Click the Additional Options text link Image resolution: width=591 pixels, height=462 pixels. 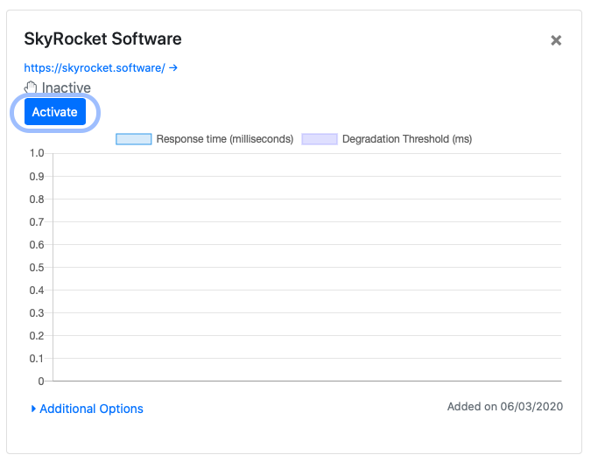[x=91, y=409]
